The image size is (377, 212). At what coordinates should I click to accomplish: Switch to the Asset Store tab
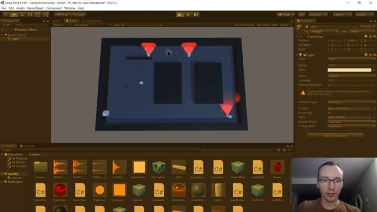click(92, 21)
